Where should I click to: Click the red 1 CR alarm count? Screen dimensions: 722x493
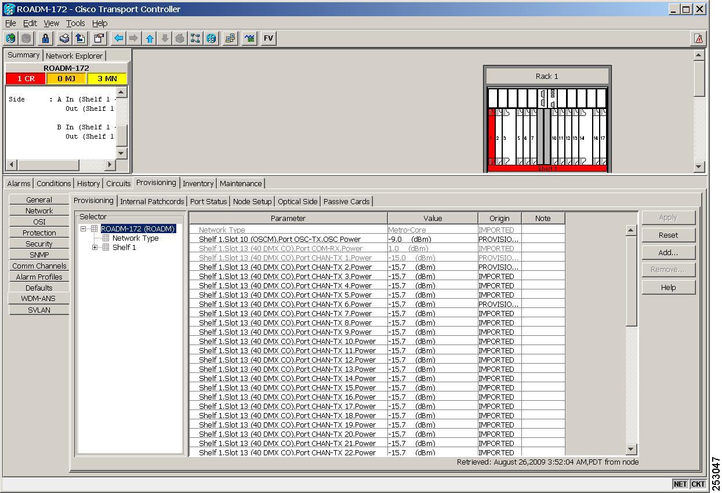pos(26,78)
